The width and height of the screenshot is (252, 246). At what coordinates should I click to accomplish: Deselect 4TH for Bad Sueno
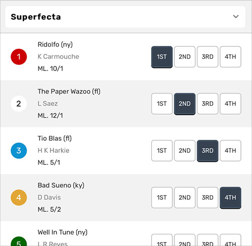coord(230,198)
